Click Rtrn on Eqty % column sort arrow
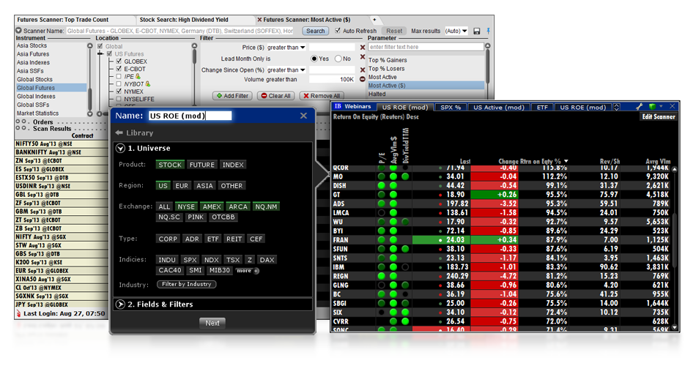696x366 pixels. (566, 161)
